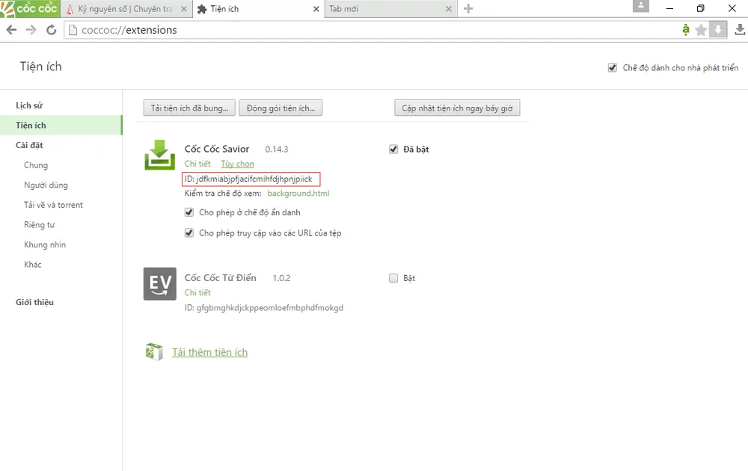Click version number 1.0.2
The height and width of the screenshot is (471, 748).
coord(281,278)
